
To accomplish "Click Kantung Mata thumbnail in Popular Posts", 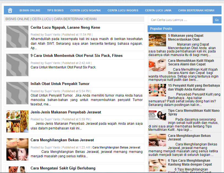I will point(157,165).
